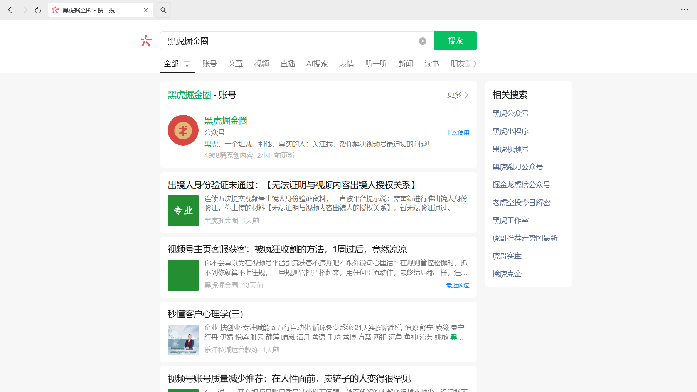Click the excerpt beginning 你不会真以为
This screenshot has width=697, height=392.
(336, 268)
